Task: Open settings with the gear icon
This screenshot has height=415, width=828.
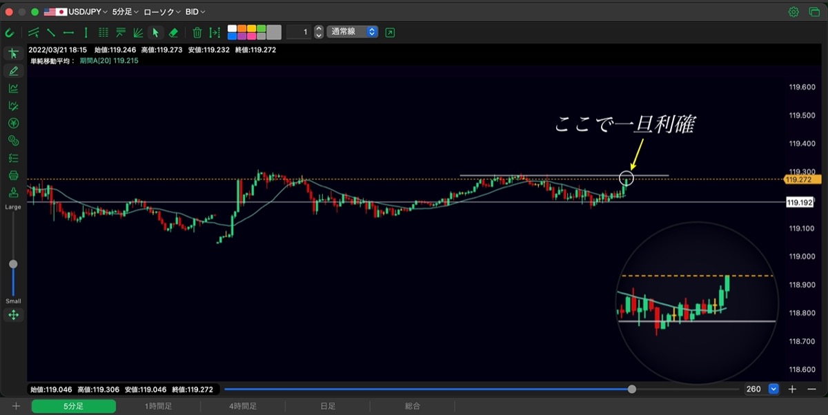Action: click(793, 12)
